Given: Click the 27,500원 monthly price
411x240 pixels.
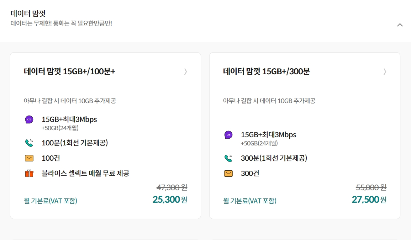Looking at the screenshot, I should pos(369,200).
